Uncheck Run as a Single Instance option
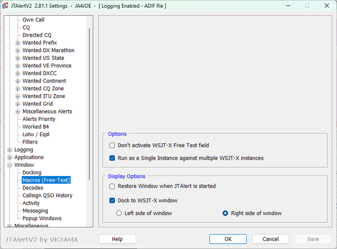The image size is (337, 249). coord(112,158)
